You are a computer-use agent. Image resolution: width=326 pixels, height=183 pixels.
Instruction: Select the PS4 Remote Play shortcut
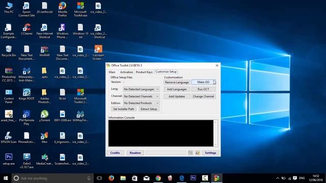point(26,118)
